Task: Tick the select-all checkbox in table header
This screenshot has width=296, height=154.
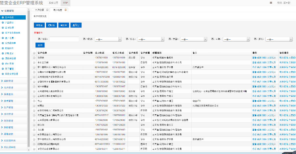Action: click(34, 53)
